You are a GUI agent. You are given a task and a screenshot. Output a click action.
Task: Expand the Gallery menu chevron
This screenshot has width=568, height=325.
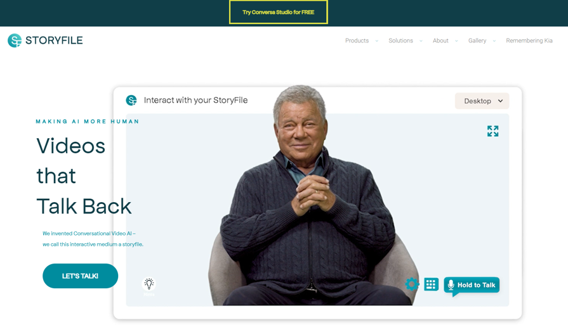point(494,41)
